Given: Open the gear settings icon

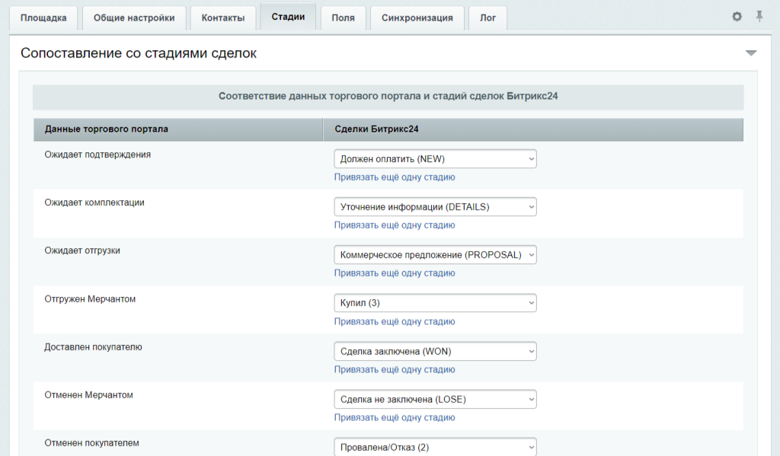Looking at the screenshot, I should click(x=737, y=17).
